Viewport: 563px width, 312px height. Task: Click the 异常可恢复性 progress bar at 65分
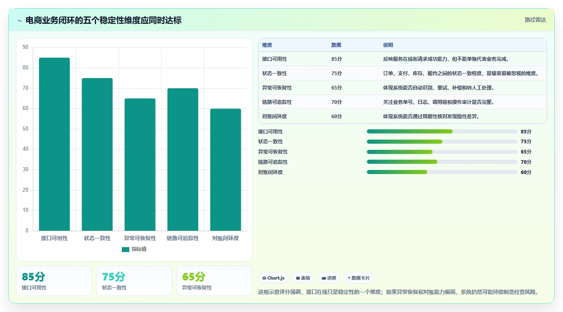pyautogui.click(x=442, y=152)
